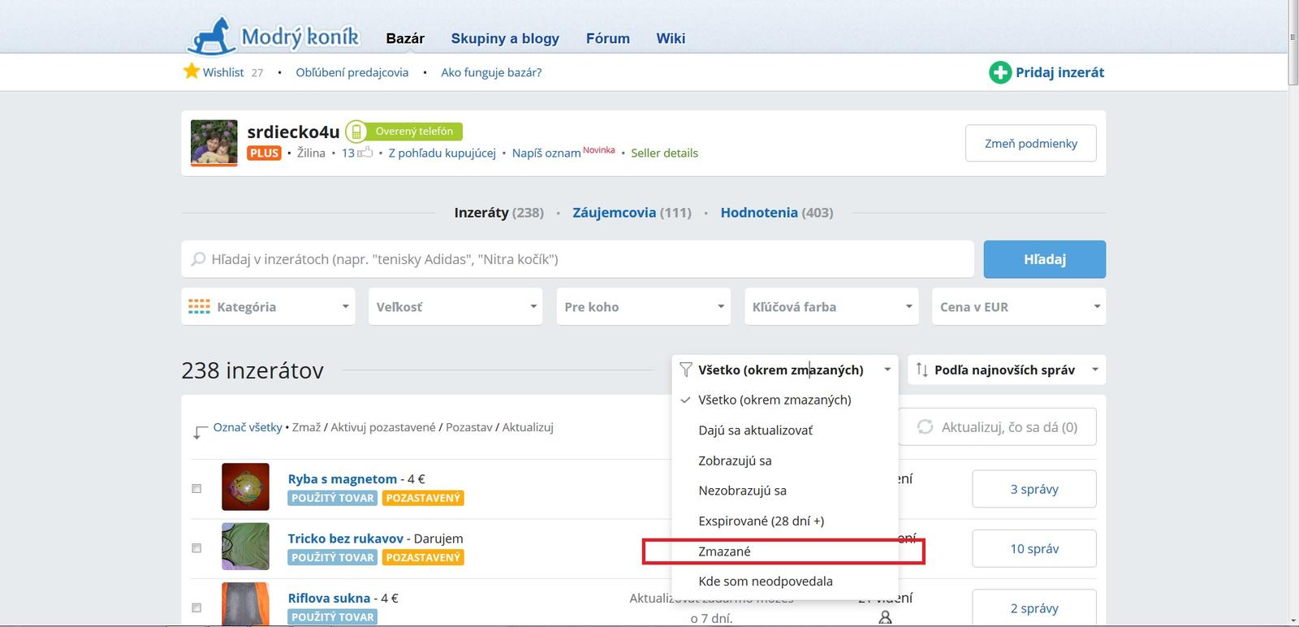Click the Modrý koník rocking horse logo
Screen dimensions: 1299x627
pos(211,37)
